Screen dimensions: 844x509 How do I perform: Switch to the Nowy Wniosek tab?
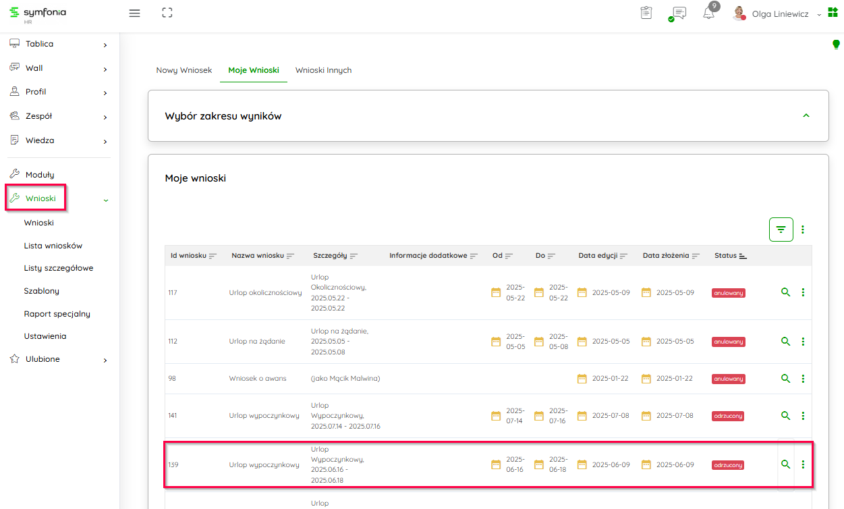click(184, 70)
